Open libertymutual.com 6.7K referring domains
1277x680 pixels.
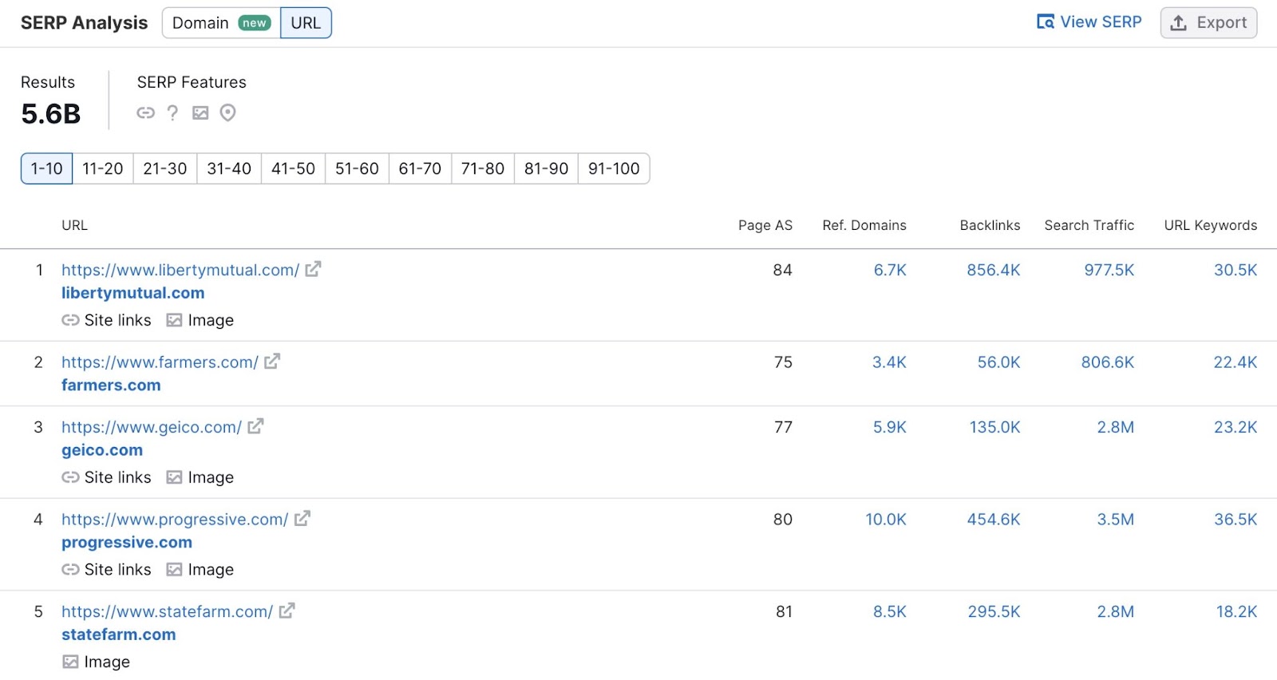coord(890,270)
